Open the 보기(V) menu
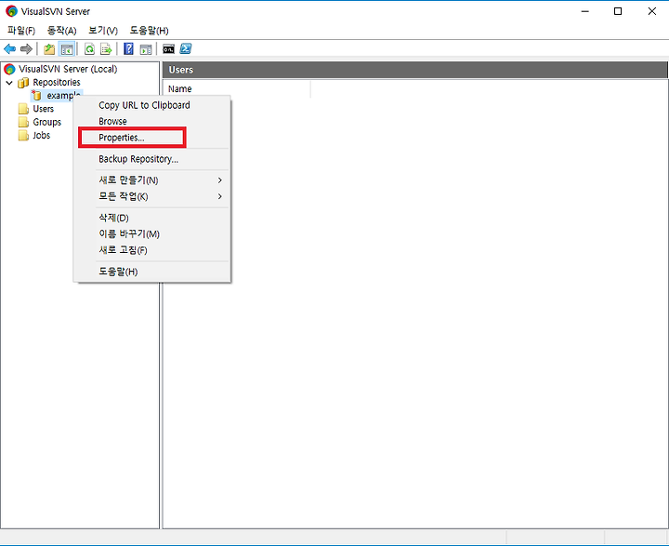This screenshot has width=669, height=546. [103, 31]
